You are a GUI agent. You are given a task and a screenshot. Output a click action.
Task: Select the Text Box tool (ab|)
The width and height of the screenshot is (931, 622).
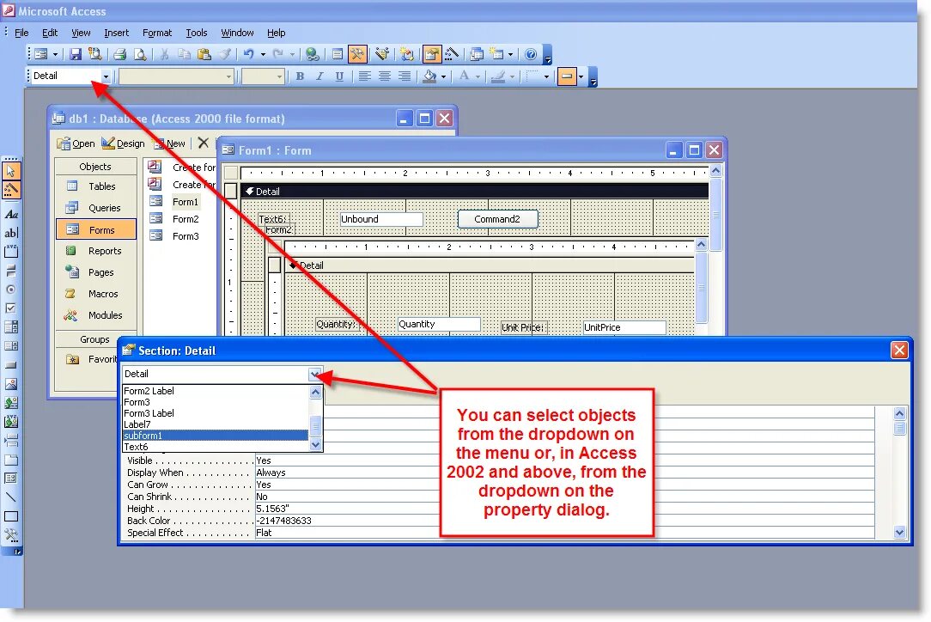11,233
